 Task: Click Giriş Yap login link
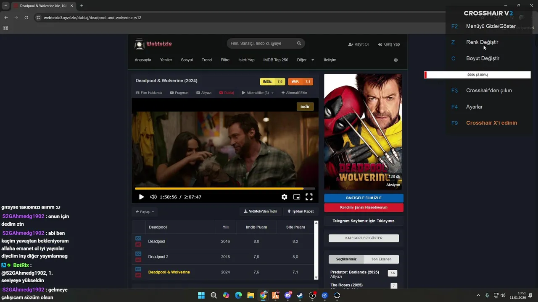pyautogui.click(x=389, y=44)
